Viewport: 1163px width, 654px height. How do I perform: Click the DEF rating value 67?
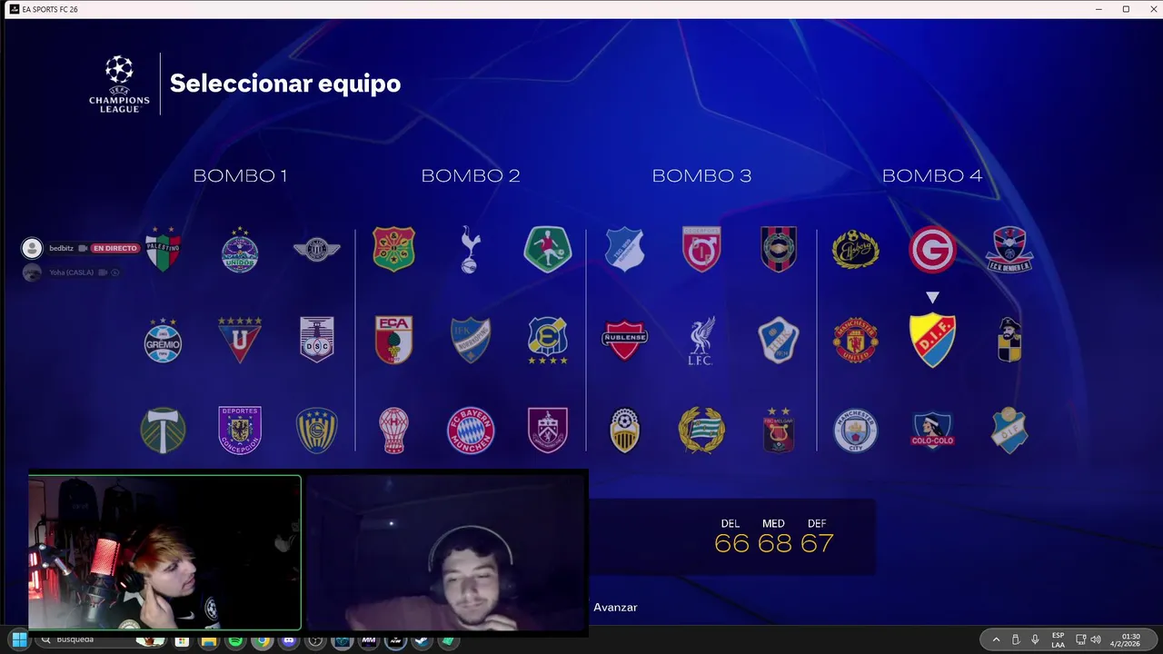tap(817, 543)
